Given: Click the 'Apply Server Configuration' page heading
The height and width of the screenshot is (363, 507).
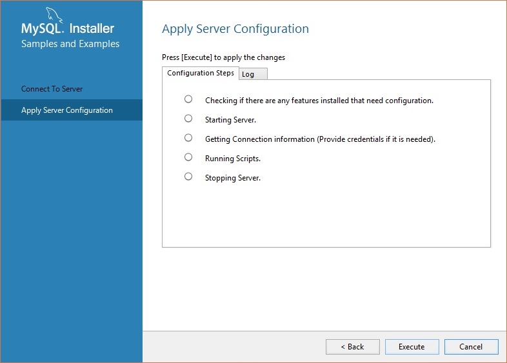Looking at the screenshot, I should 235,29.
